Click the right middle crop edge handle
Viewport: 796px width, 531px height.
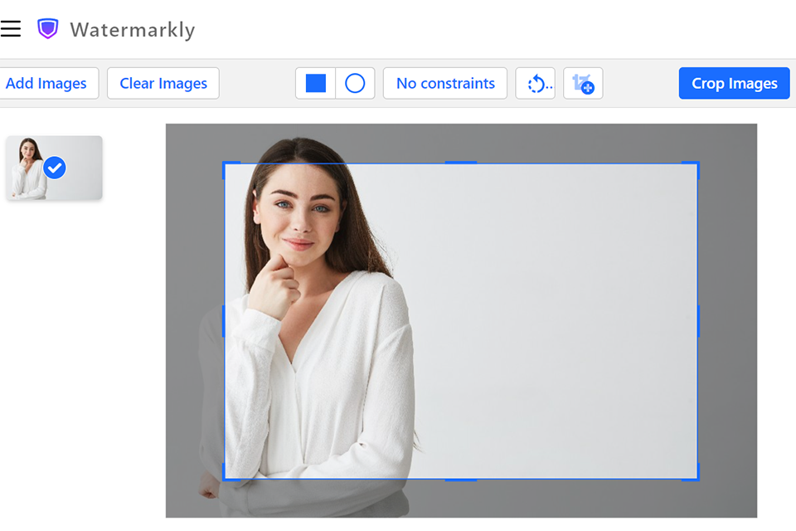tap(698, 321)
